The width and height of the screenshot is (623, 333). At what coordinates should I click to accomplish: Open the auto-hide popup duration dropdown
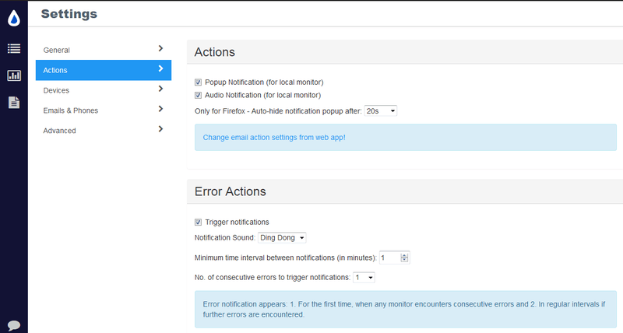pyautogui.click(x=381, y=111)
